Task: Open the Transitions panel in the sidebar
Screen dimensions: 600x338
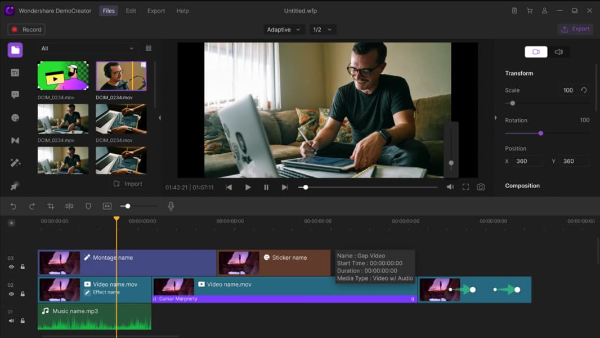Action: [14, 140]
